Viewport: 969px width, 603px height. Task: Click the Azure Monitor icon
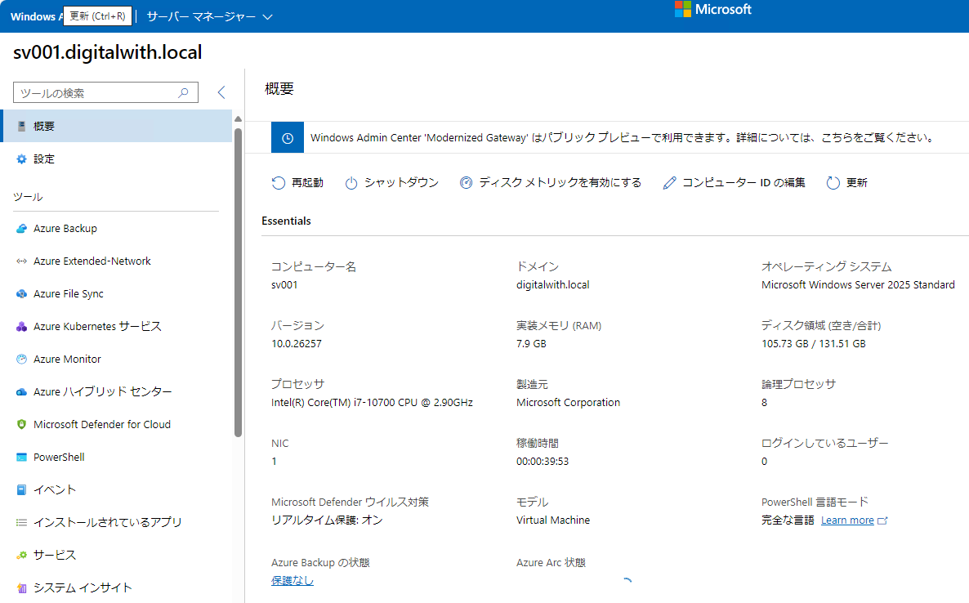coord(21,359)
